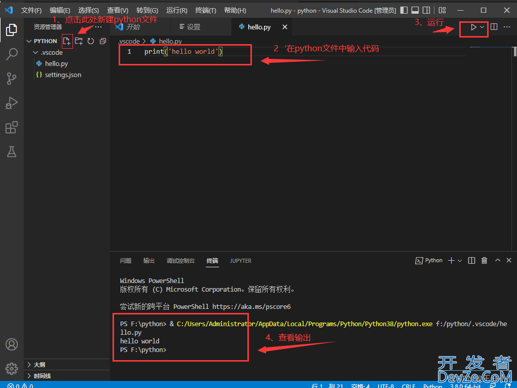Open the 转到(G) menu
The height and width of the screenshot is (388, 517).
coord(147,10)
